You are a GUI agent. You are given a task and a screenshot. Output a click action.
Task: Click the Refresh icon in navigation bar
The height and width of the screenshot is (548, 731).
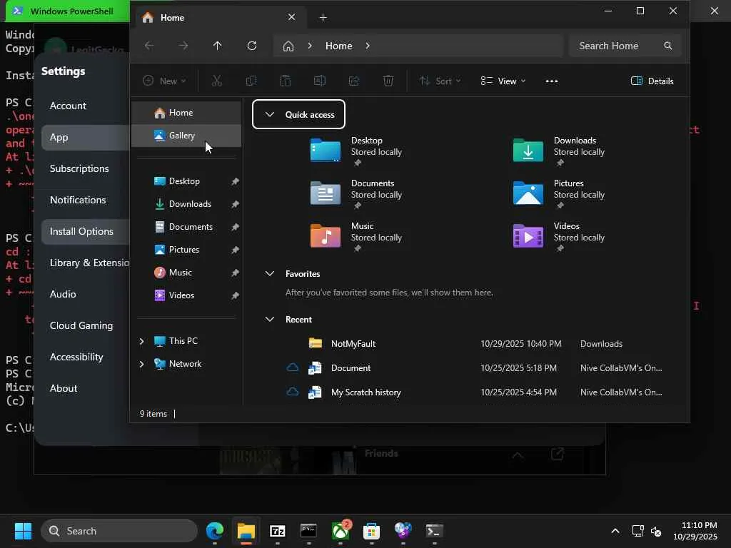(x=252, y=46)
